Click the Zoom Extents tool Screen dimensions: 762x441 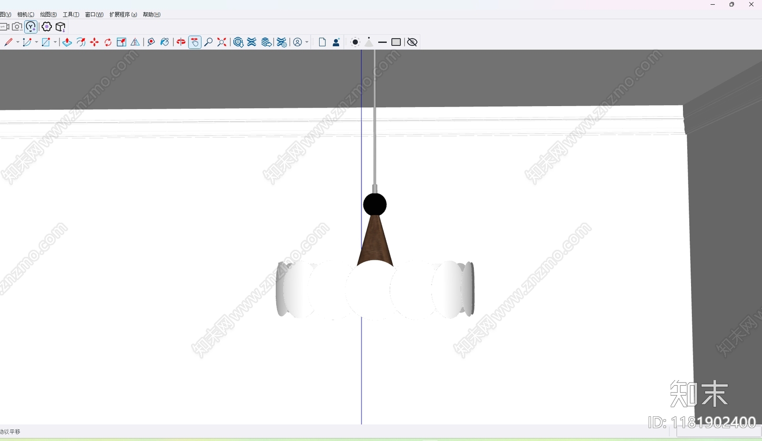pos(222,42)
